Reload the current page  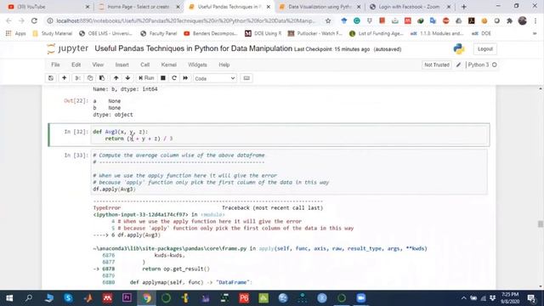point(34,20)
